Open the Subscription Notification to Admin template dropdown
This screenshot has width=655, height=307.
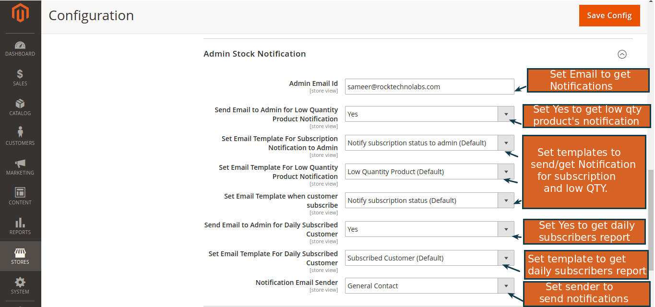coord(506,142)
